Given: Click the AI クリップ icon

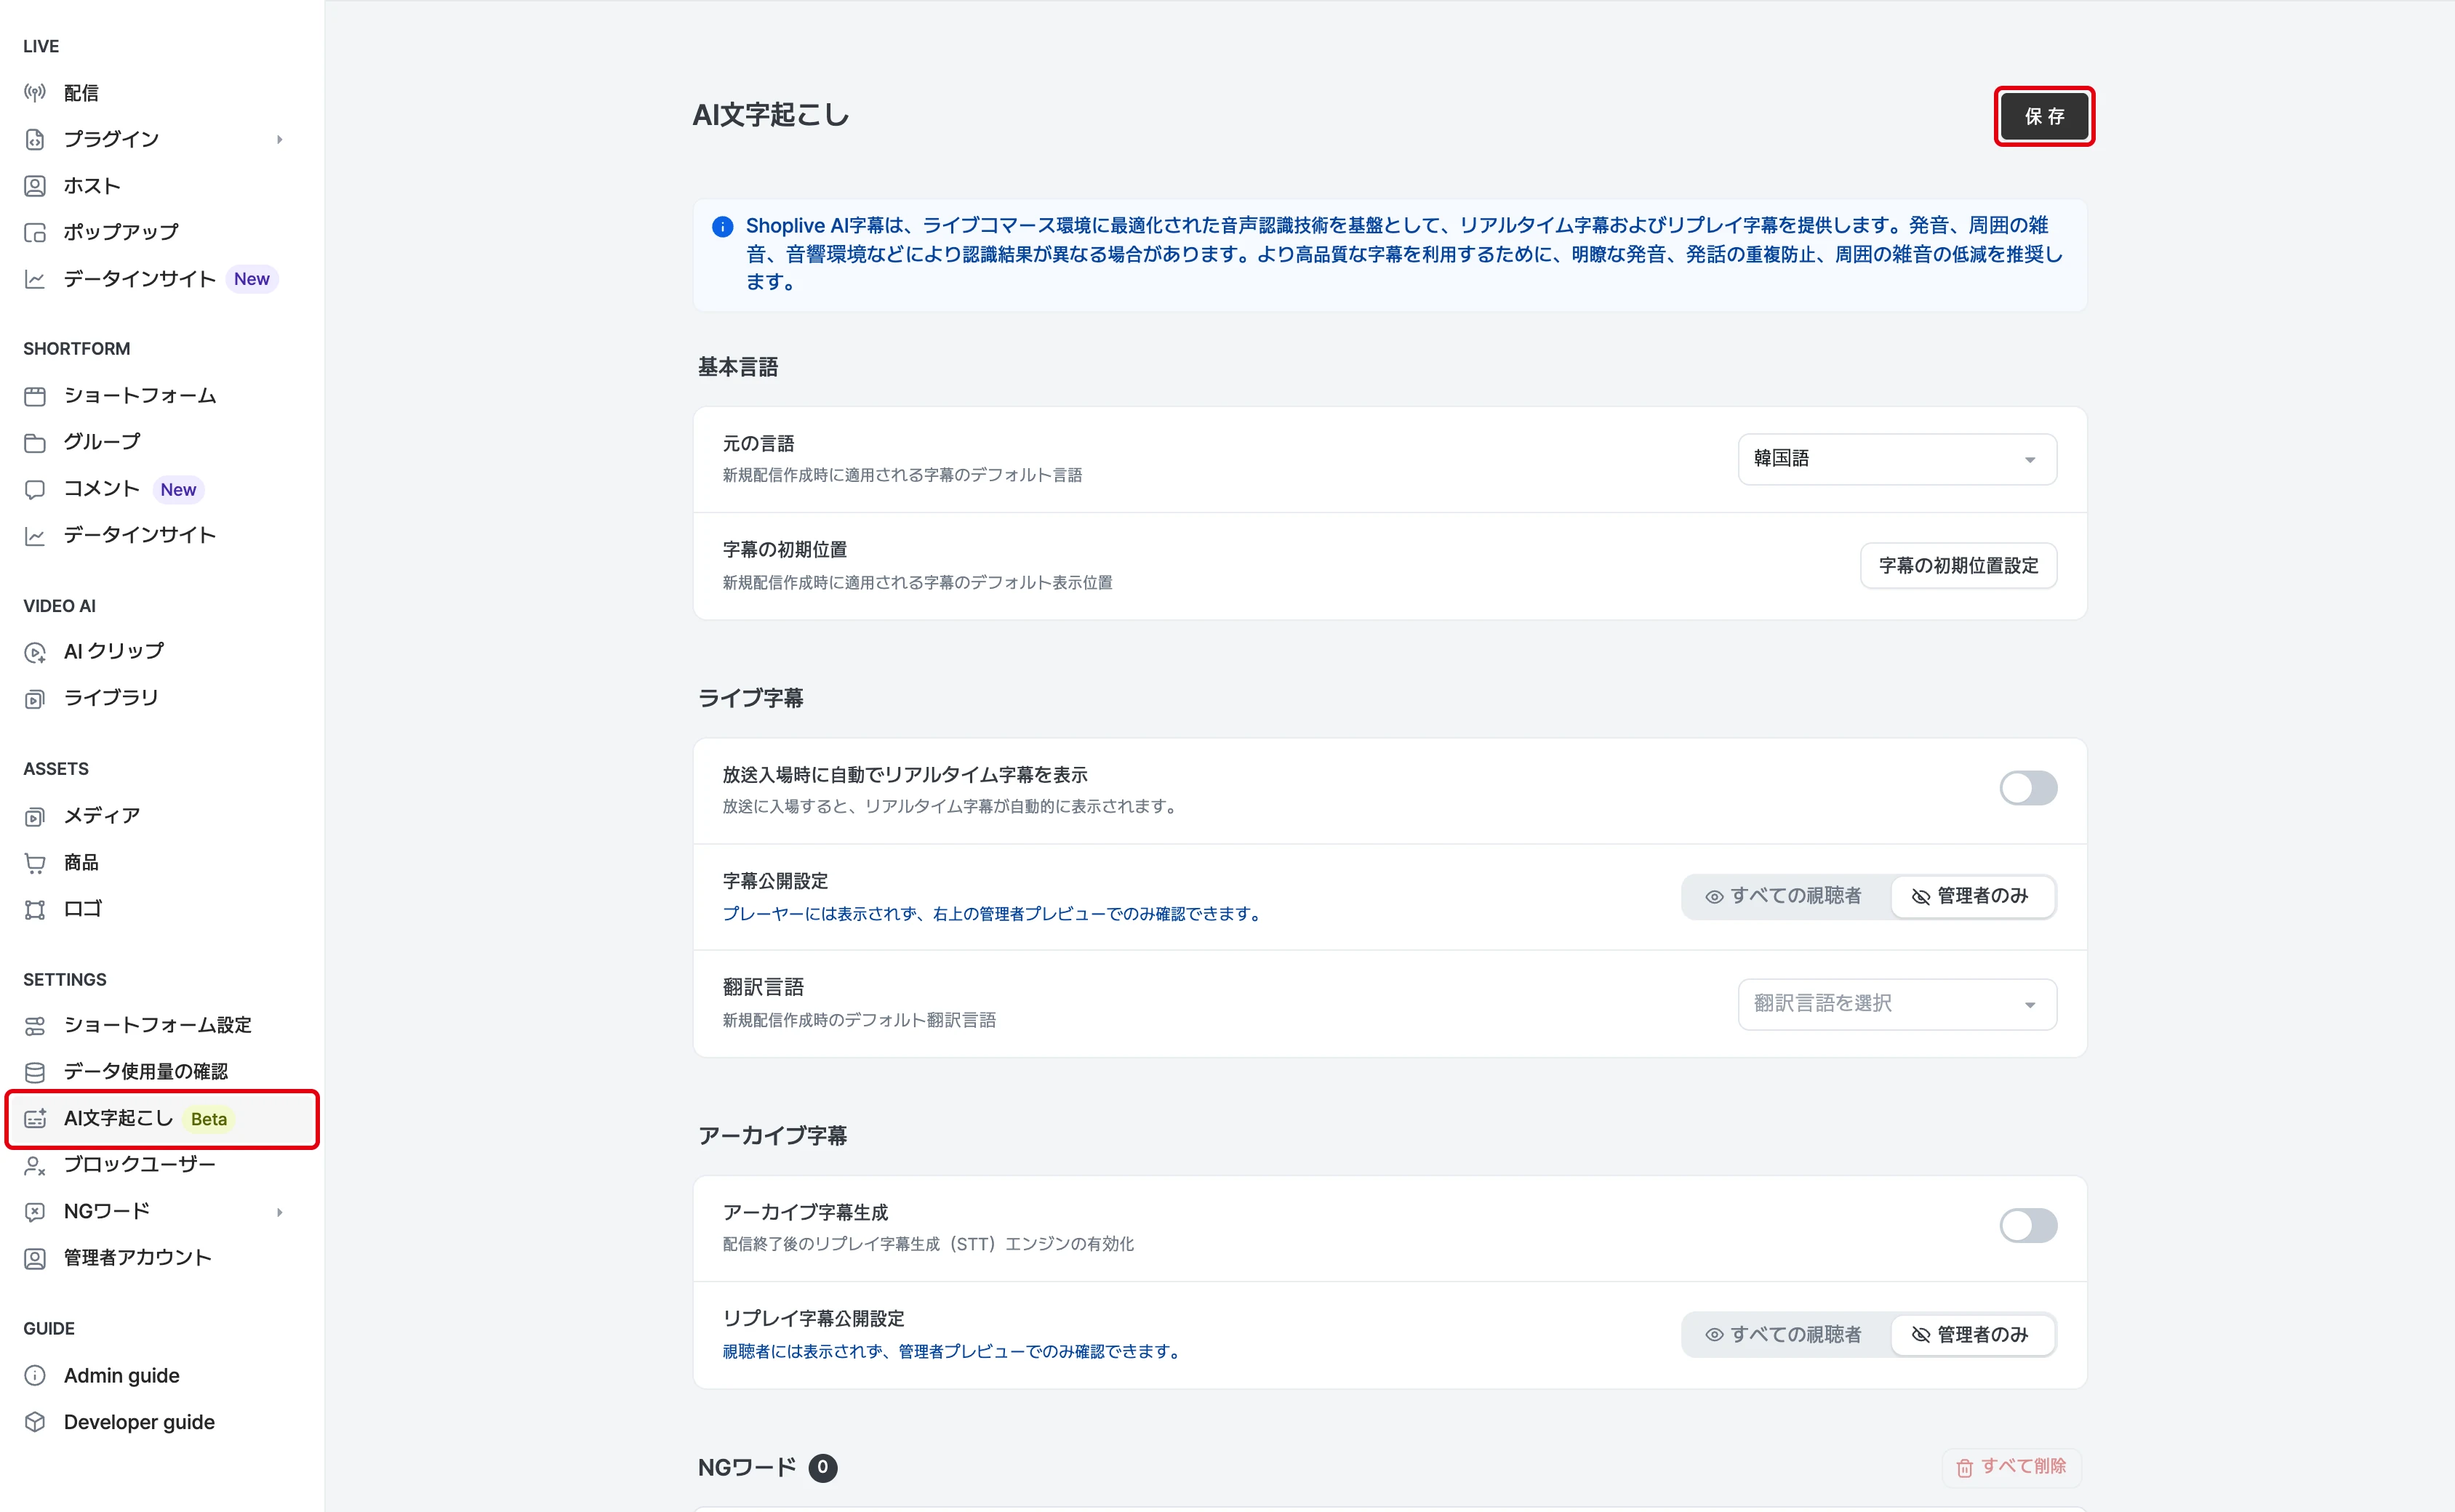Looking at the screenshot, I should click(x=35, y=652).
